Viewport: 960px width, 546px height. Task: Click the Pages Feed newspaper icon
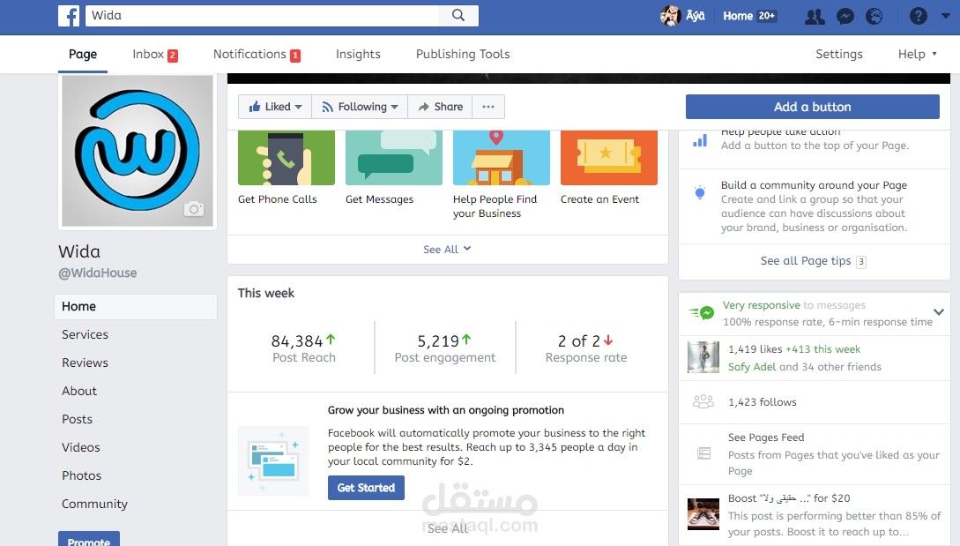pos(704,453)
